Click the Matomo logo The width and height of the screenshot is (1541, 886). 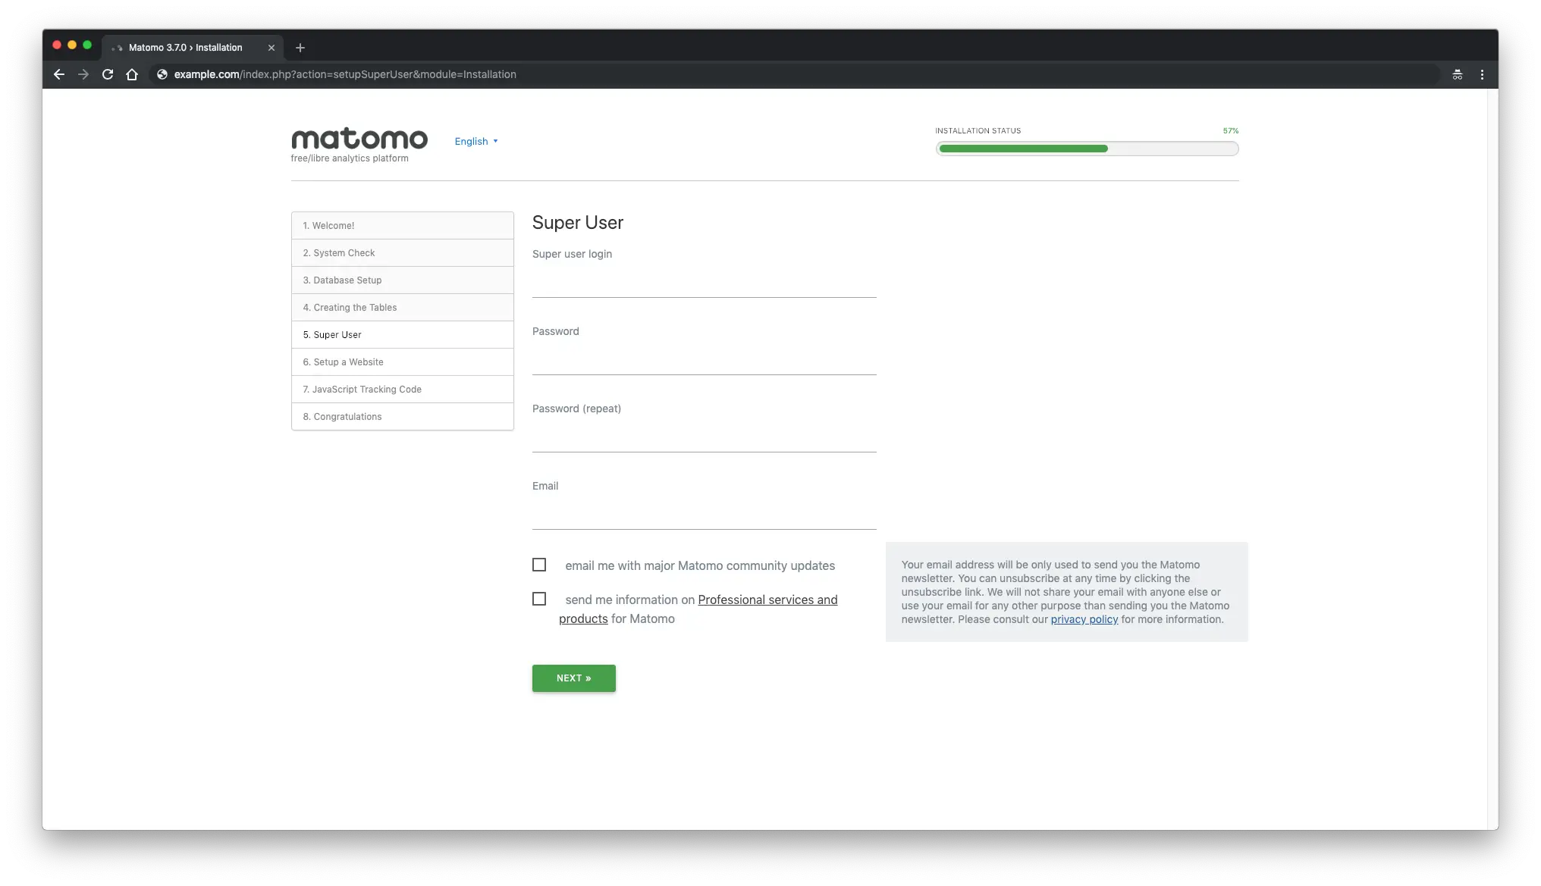point(359,139)
